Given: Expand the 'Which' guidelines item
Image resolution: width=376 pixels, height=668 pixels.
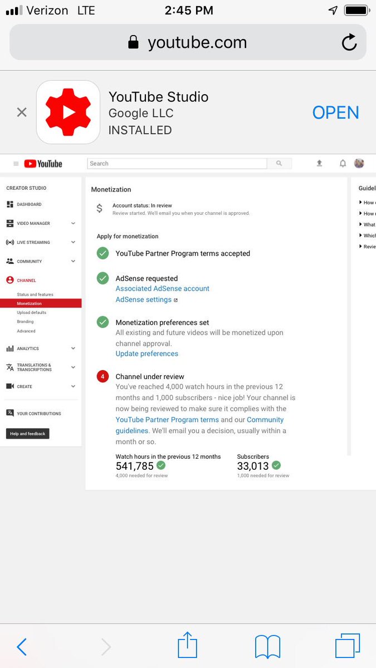Looking at the screenshot, I should tap(367, 235).
